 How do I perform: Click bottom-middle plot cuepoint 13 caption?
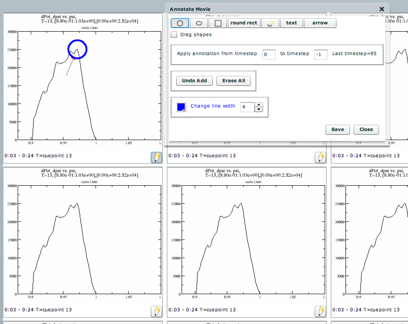tap(202, 310)
